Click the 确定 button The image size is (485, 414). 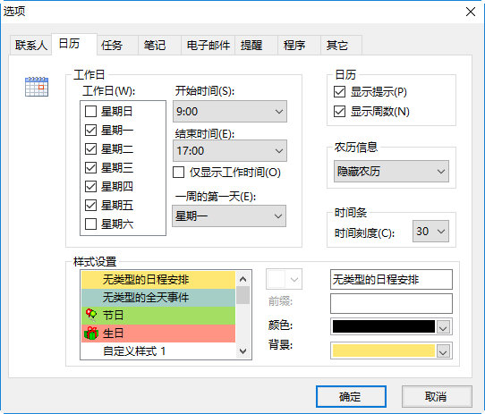click(351, 397)
